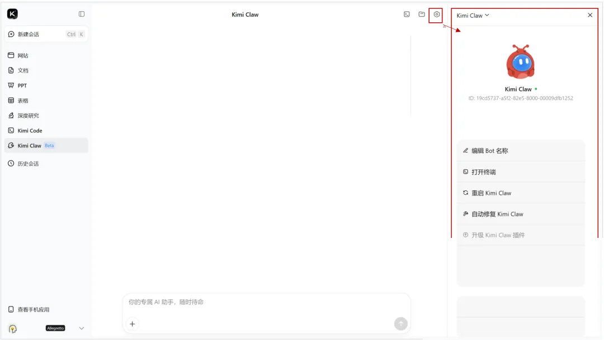Open 历史会话 history
The image size is (604, 340).
46,164
